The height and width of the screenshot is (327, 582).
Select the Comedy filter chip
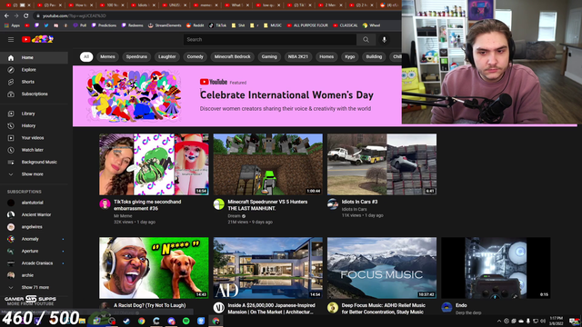click(196, 56)
